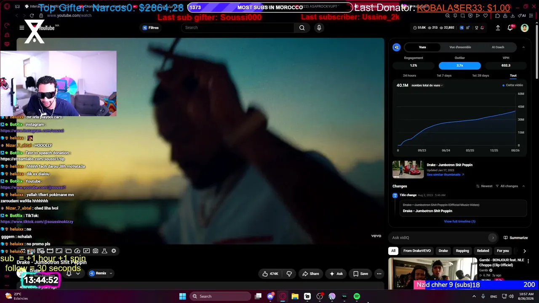Save the video to a playlist
Image resolution: width=539 pixels, height=303 pixels.
tap(360, 274)
